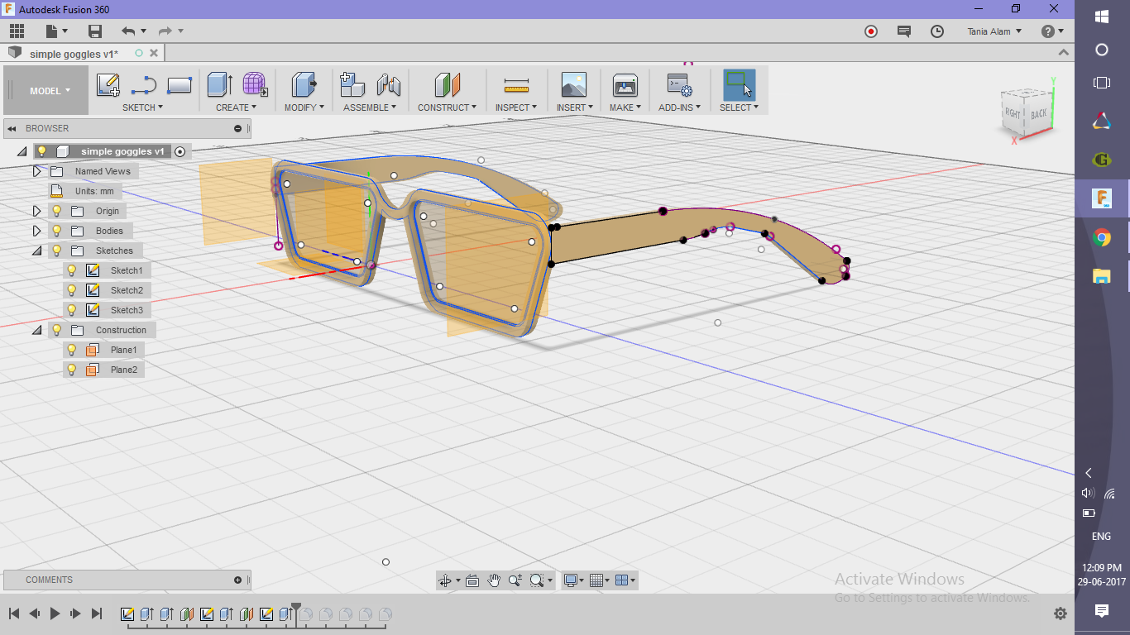
Task: Select the Zoom tool in navigation bar
Action: [515, 580]
